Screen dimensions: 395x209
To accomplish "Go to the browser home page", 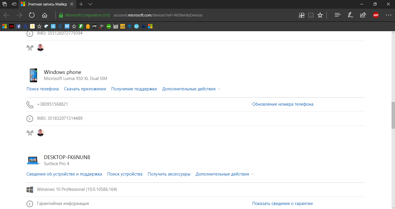I will tap(45, 15).
